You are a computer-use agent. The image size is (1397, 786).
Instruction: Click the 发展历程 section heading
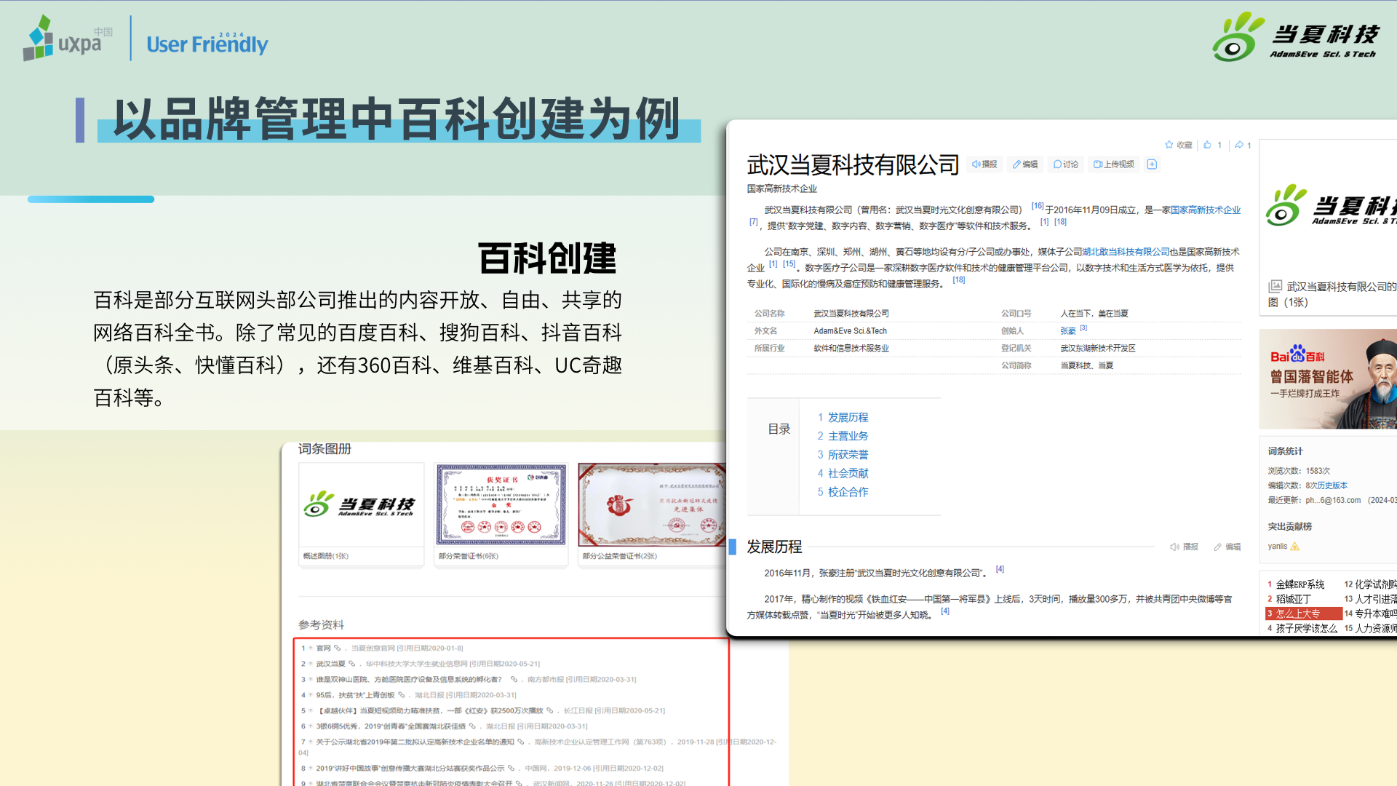click(x=774, y=547)
